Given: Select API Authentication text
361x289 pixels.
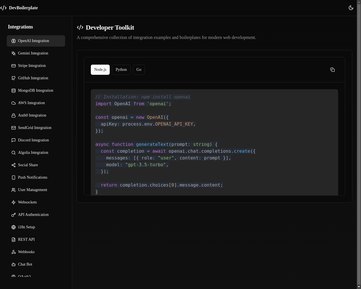Looking at the screenshot, I should click(x=33, y=215).
